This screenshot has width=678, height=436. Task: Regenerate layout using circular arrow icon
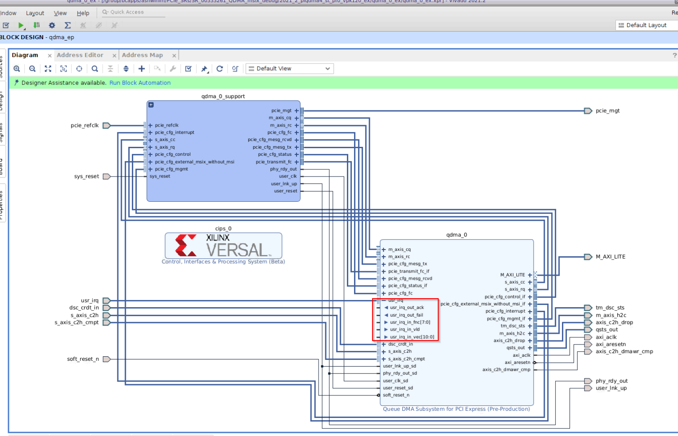click(x=220, y=69)
